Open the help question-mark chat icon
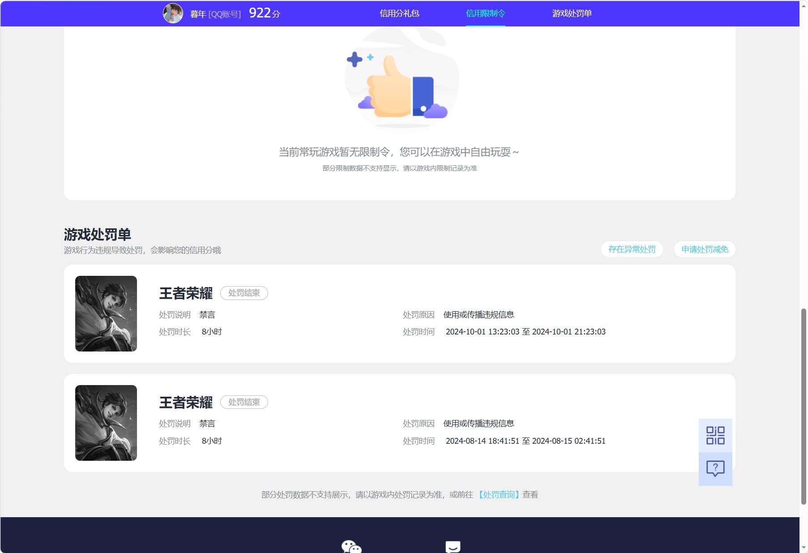808x553 pixels. [715, 469]
